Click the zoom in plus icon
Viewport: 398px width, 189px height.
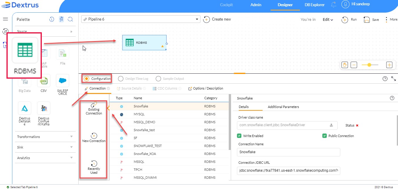point(389,65)
